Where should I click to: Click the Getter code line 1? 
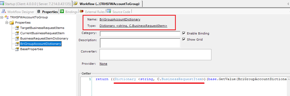[191, 79]
